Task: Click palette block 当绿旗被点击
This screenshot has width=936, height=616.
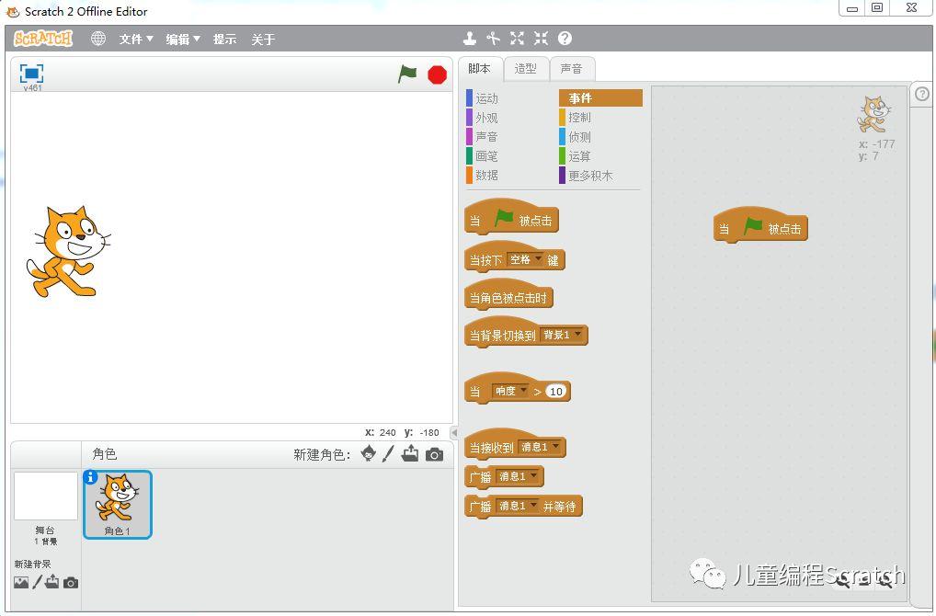Action: 511,219
